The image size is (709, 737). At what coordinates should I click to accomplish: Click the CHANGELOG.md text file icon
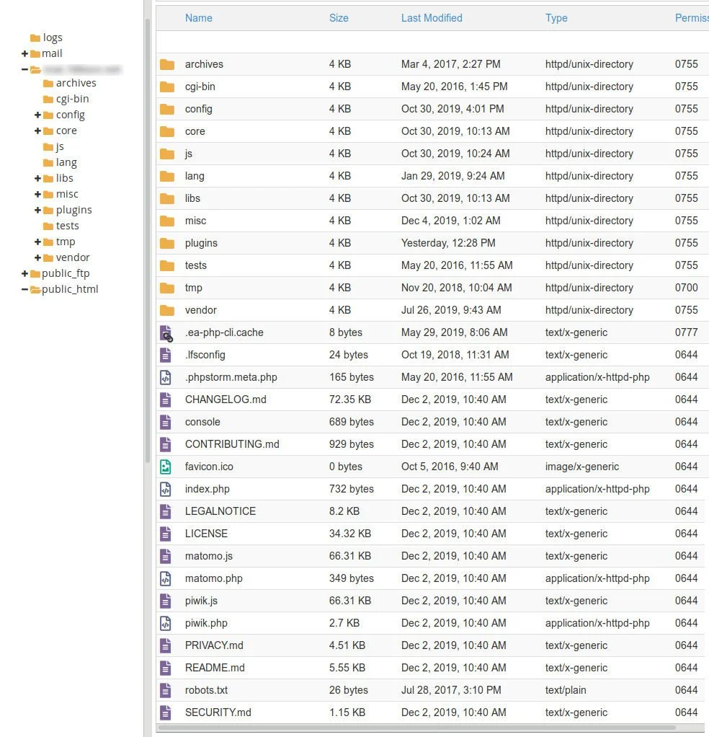(x=166, y=400)
